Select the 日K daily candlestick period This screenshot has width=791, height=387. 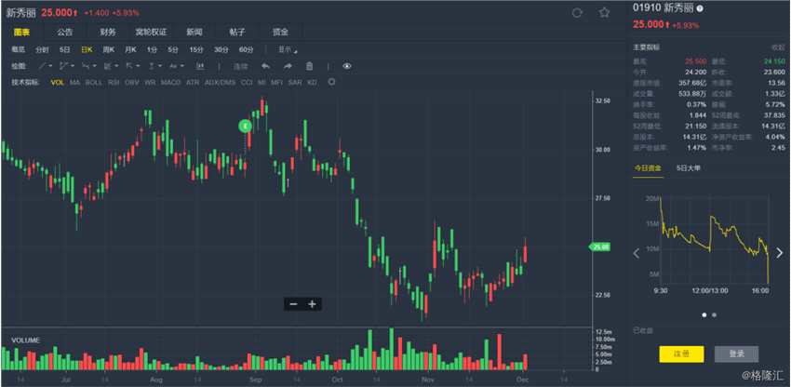(87, 49)
